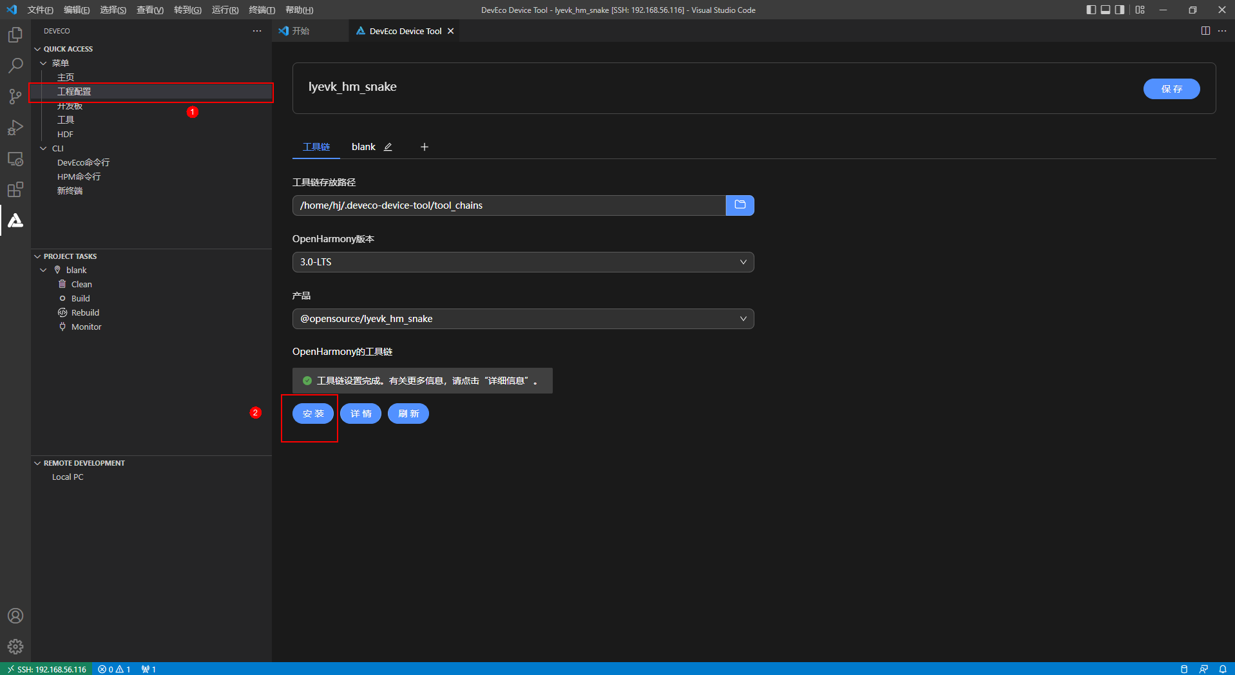Viewport: 1235px width, 675px height.
Task: Click the clipboard-like status bar icon left of feedback
Action: pos(1184,669)
